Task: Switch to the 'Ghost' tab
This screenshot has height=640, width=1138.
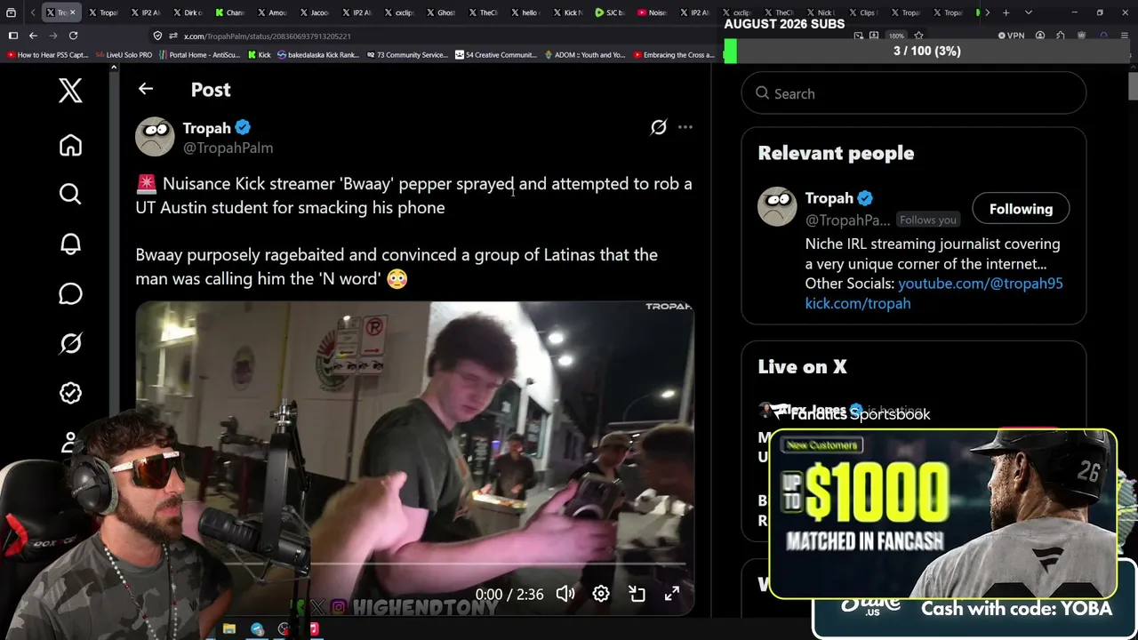Action: tap(441, 12)
